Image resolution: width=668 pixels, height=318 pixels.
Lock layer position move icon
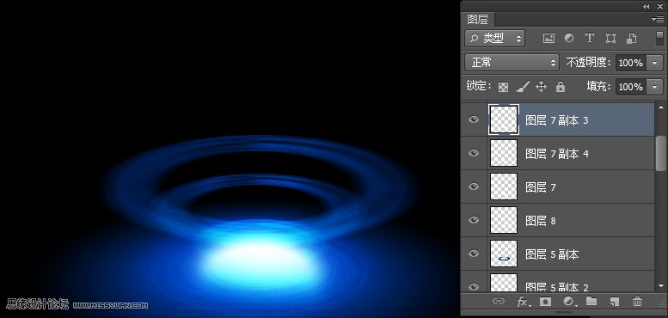click(541, 87)
